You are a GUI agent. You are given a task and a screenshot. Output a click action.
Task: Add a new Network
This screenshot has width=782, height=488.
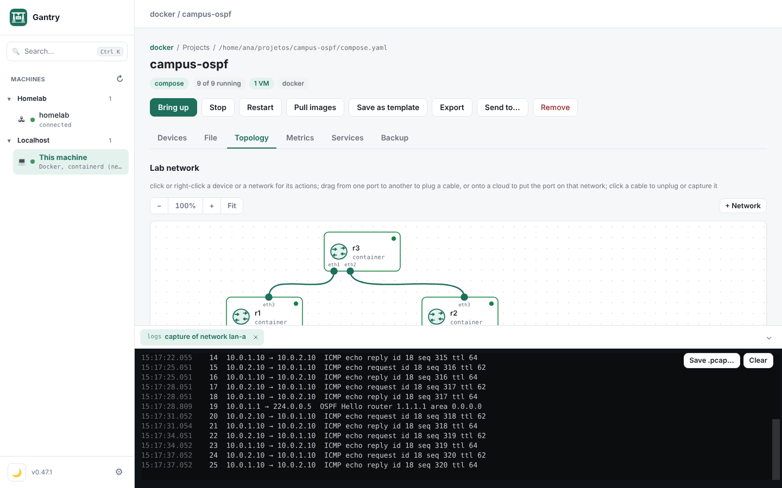click(743, 206)
